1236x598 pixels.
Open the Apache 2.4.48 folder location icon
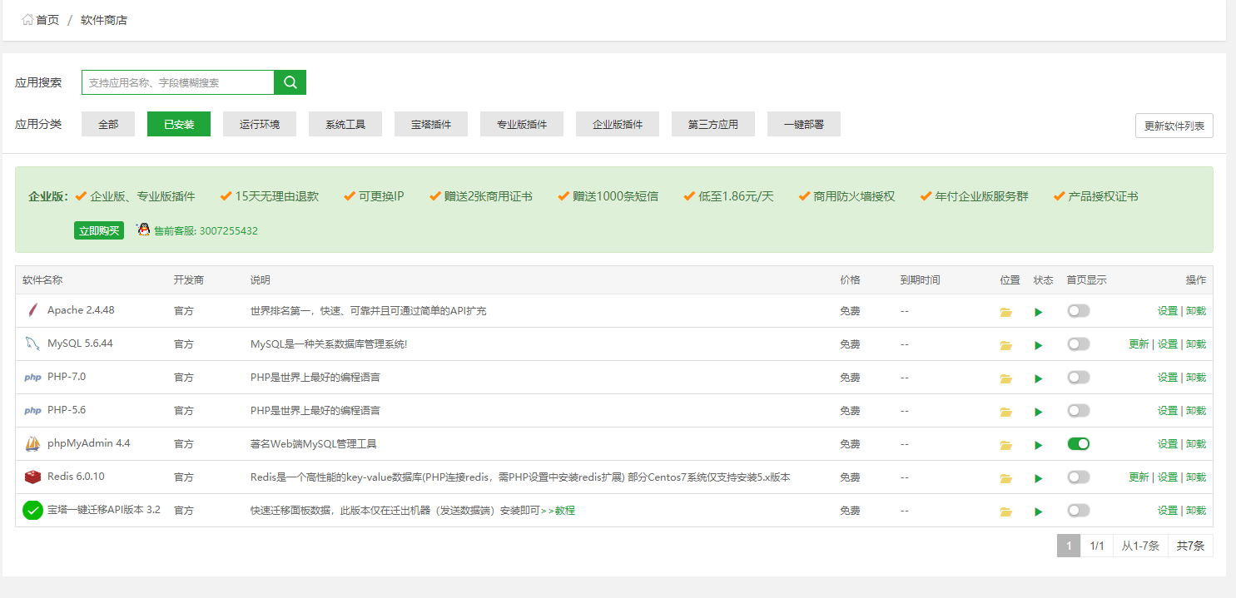(x=1006, y=312)
